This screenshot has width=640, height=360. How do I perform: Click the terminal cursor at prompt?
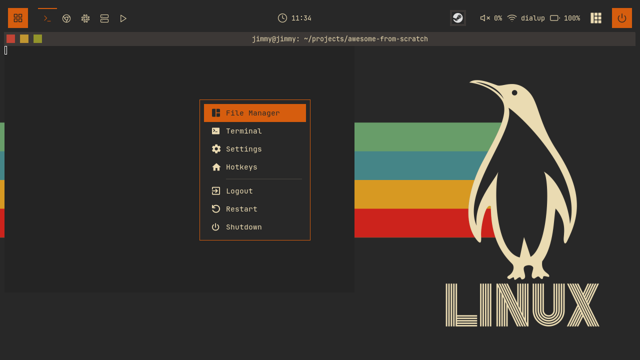click(x=6, y=50)
